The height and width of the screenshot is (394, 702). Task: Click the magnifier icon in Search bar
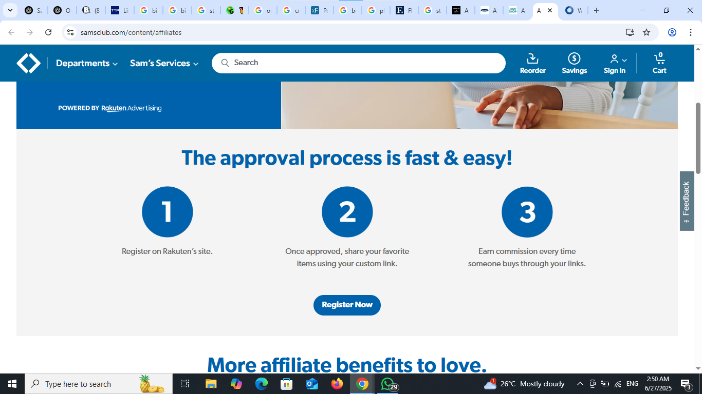tap(225, 63)
